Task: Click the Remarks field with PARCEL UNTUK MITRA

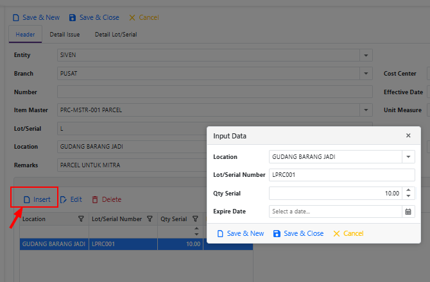Action: pos(132,165)
